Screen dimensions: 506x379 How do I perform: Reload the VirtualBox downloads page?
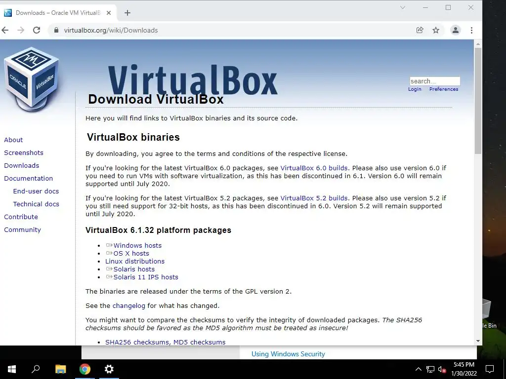pyautogui.click(x=37, y=30)
